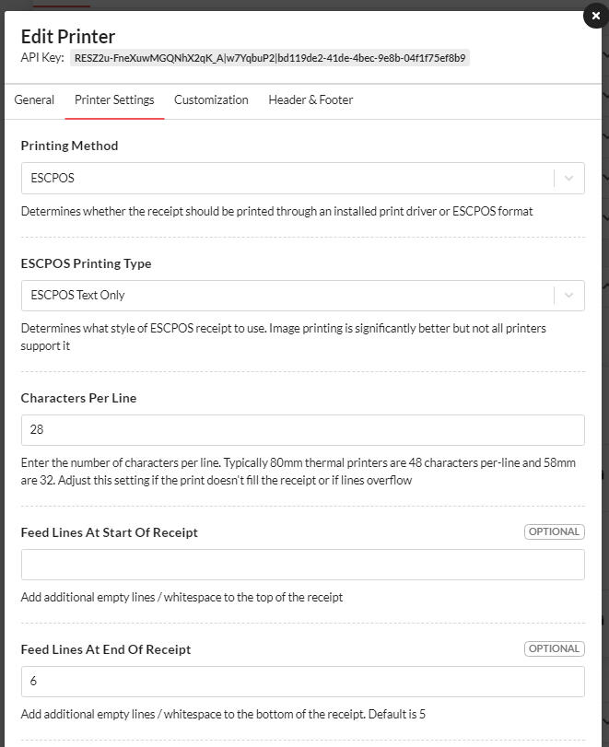Expand Printing Method chevron arrow
The height and width of the screenshot is (747, 609).
click(x=569, y=179)
